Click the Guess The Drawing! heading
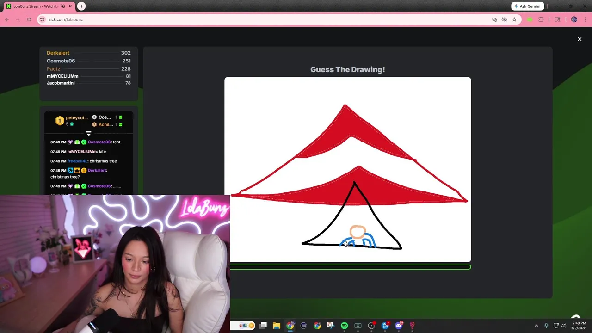Viewport: 592px width, 333px height. (x=348, y=69)
